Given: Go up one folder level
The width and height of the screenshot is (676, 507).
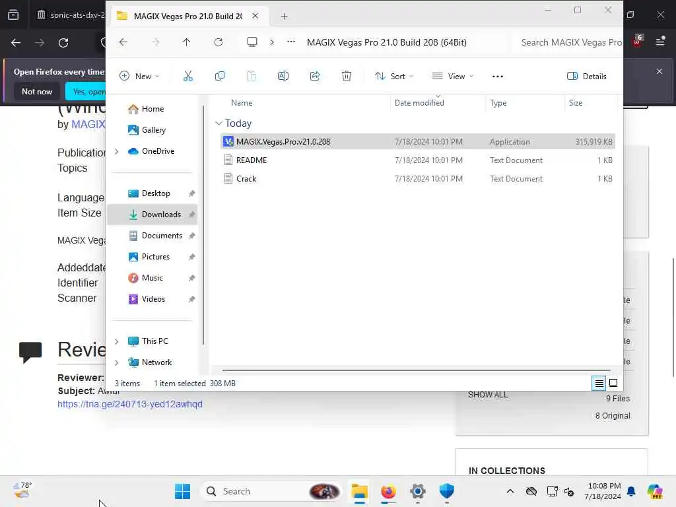Looking at the screenshot, I should [186, 42].
